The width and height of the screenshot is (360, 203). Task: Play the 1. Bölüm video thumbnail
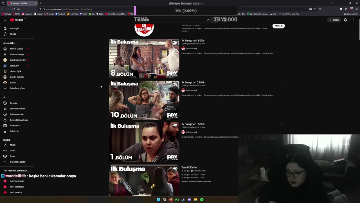tap(144, 142)
